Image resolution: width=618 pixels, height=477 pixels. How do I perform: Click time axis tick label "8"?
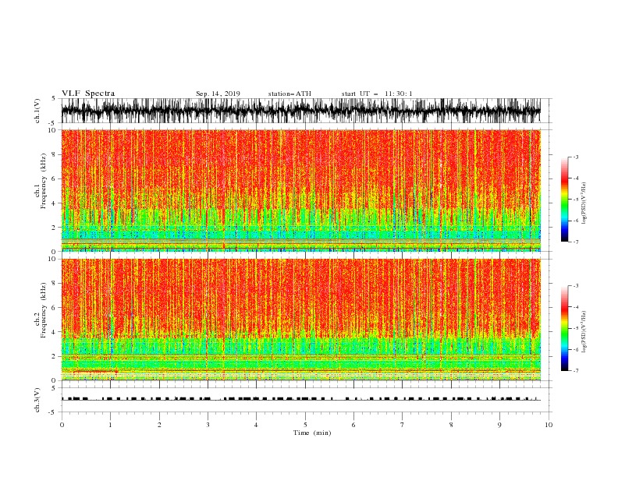click(451, 425)
